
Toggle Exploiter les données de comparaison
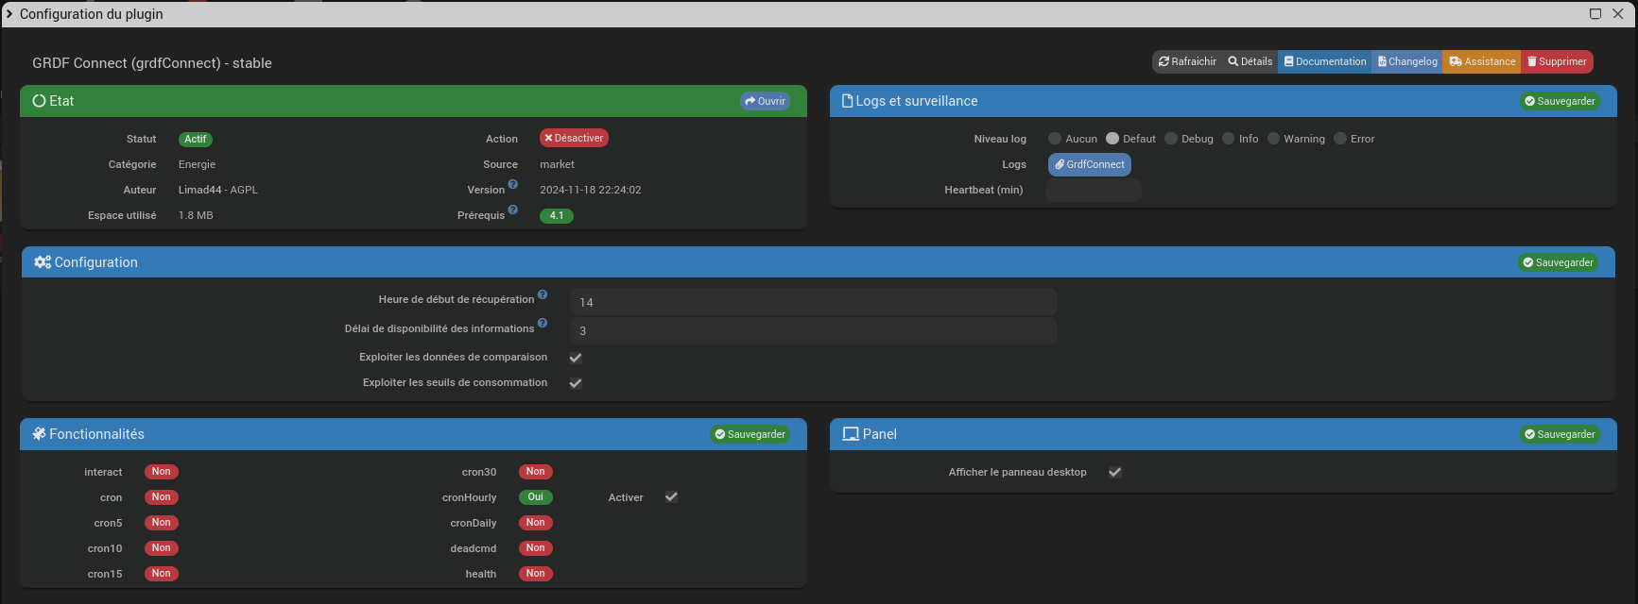click(x=576, y=358)
